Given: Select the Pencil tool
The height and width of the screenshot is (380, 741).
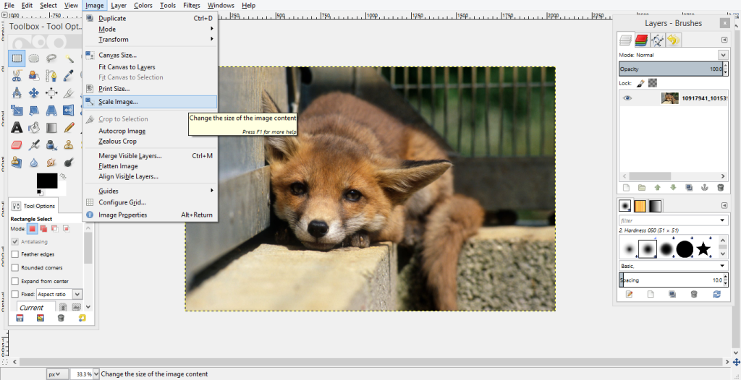Looking at the screenshot, I should (69, 127).
